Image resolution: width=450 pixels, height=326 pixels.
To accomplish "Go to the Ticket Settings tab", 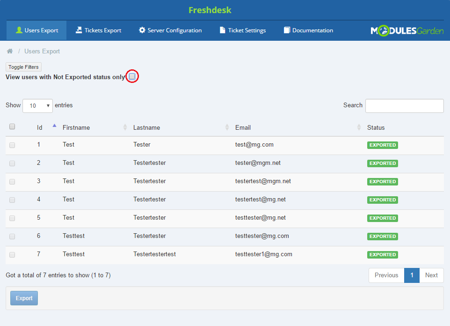I will click(x=242, y=30).
